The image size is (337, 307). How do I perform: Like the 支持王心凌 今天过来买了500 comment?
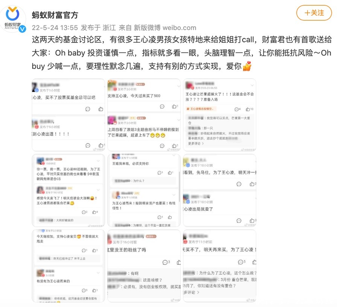coord(174,106)
